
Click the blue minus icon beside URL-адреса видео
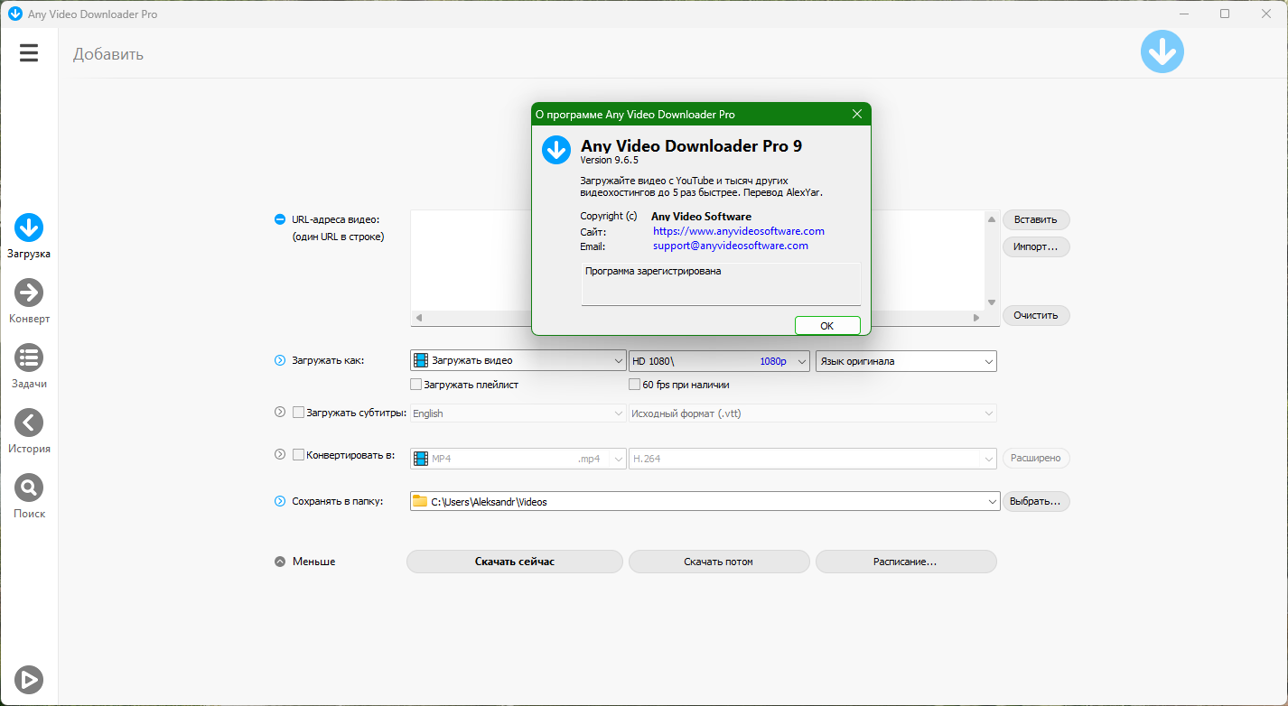280,219
